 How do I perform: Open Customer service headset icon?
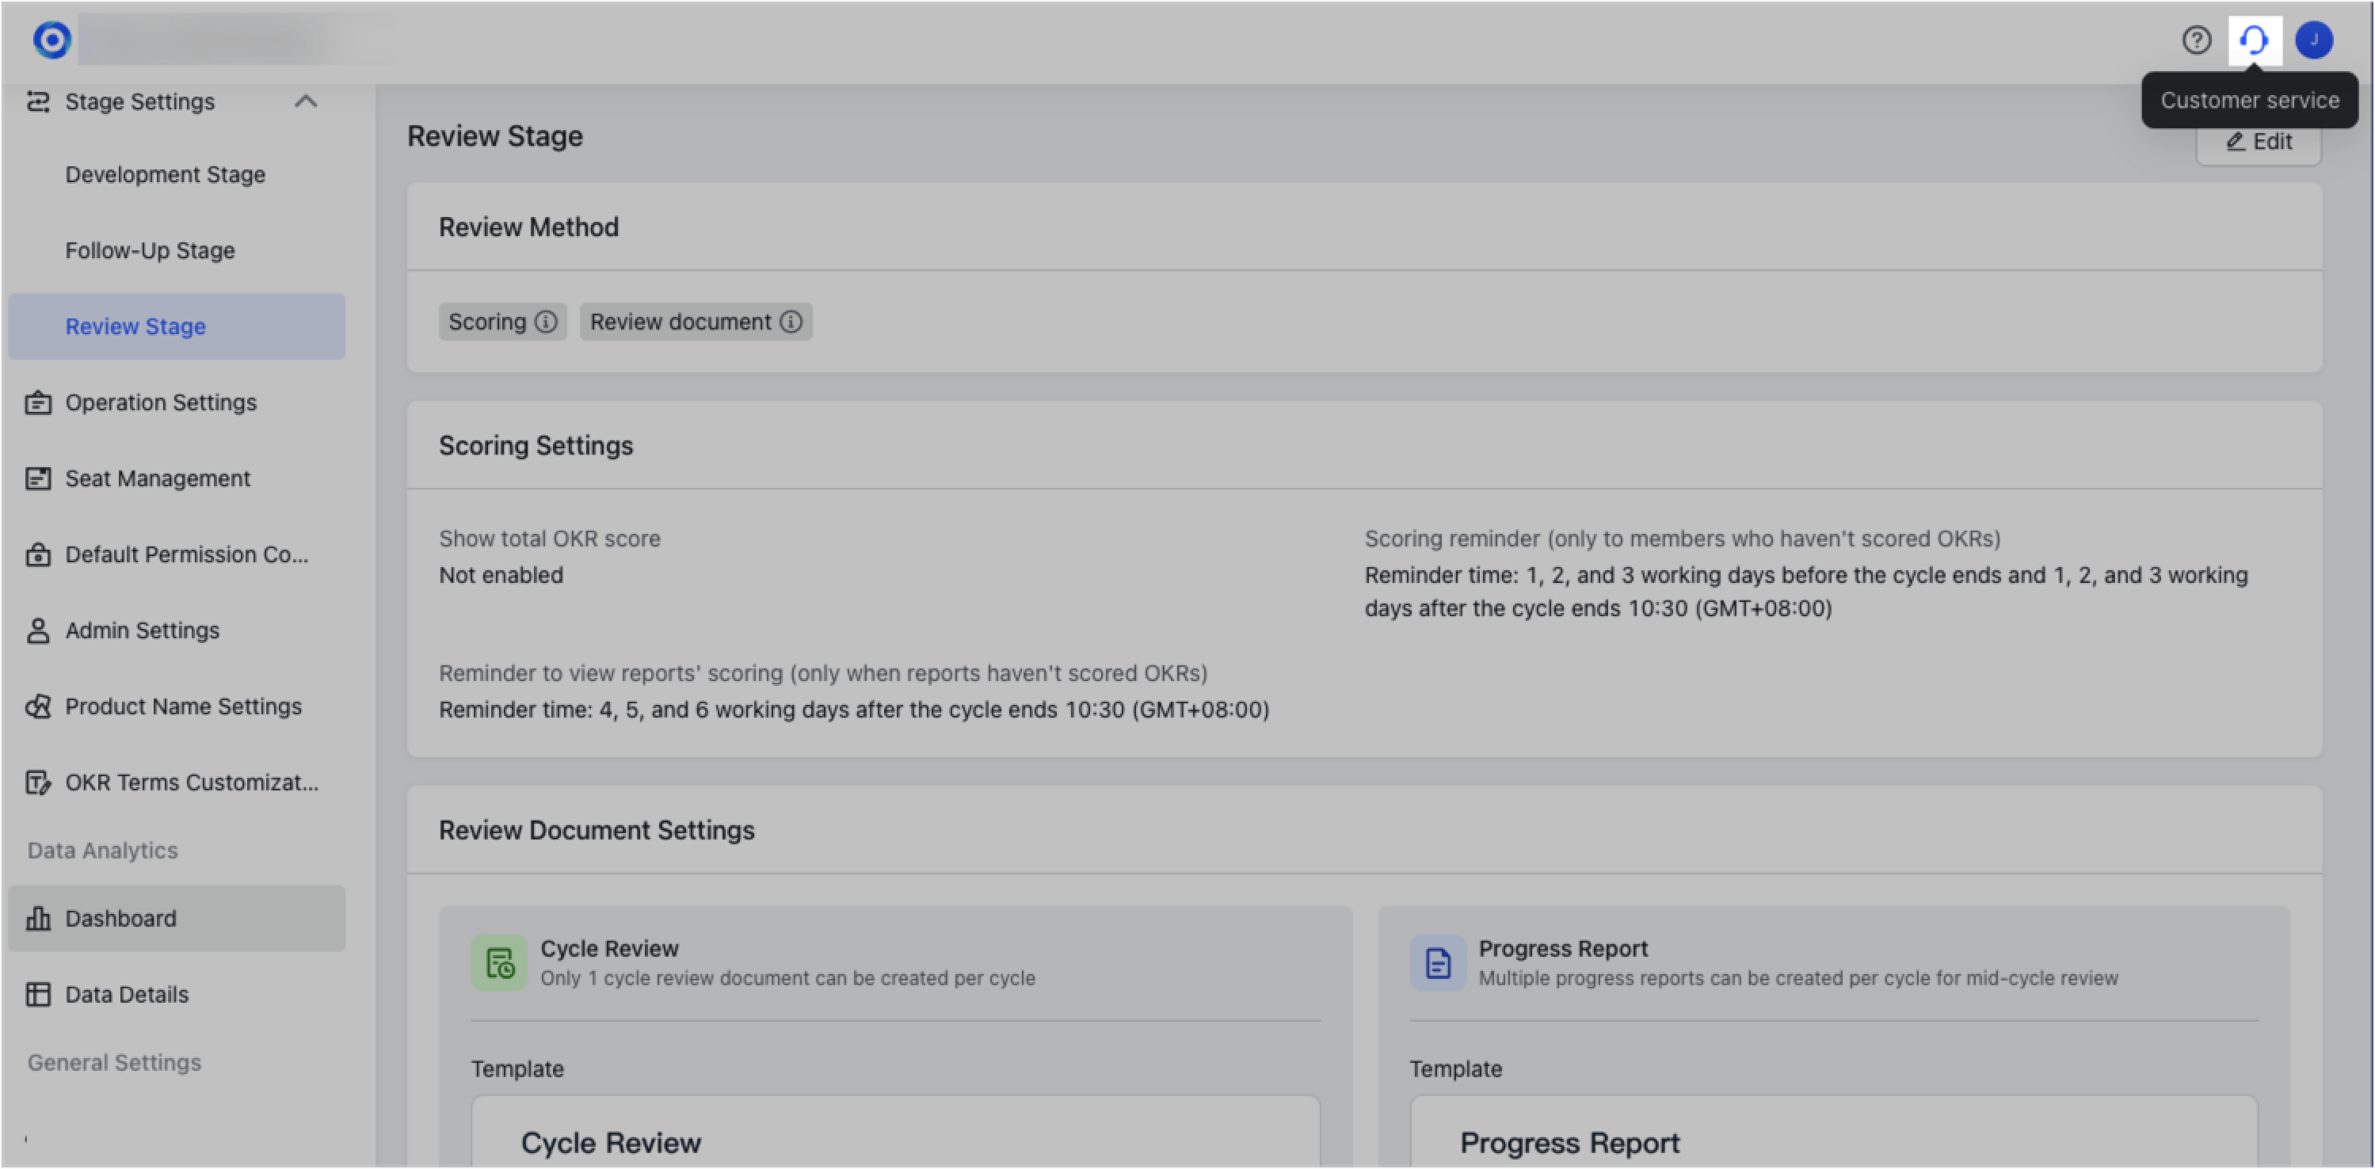point(2255,40)
